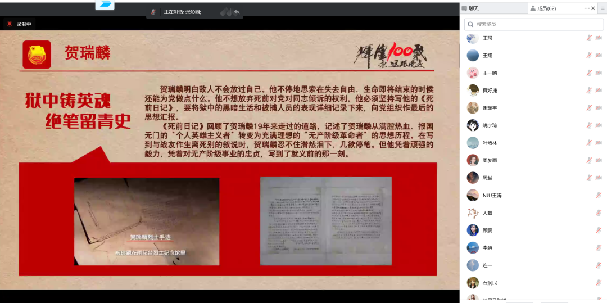Toggle microphone mute for NJU王涛
This screenshot has width=607, height=303.
(x=599, y=195)
